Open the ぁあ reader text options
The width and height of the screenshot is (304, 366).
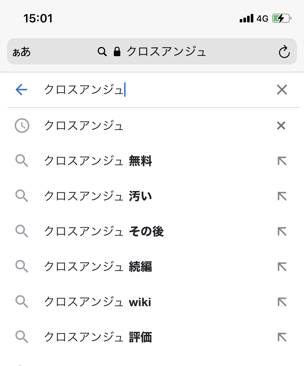click(22, 52)
